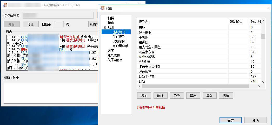Click the 扫描主题中 empty list box
This screenshot has height=125, width=272.
[51, 93]
